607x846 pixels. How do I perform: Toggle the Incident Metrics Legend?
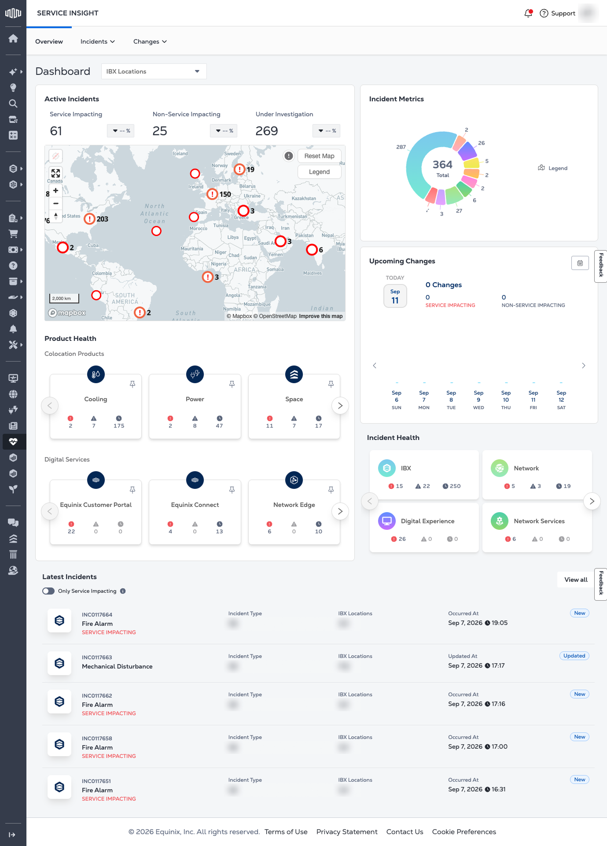553,168
